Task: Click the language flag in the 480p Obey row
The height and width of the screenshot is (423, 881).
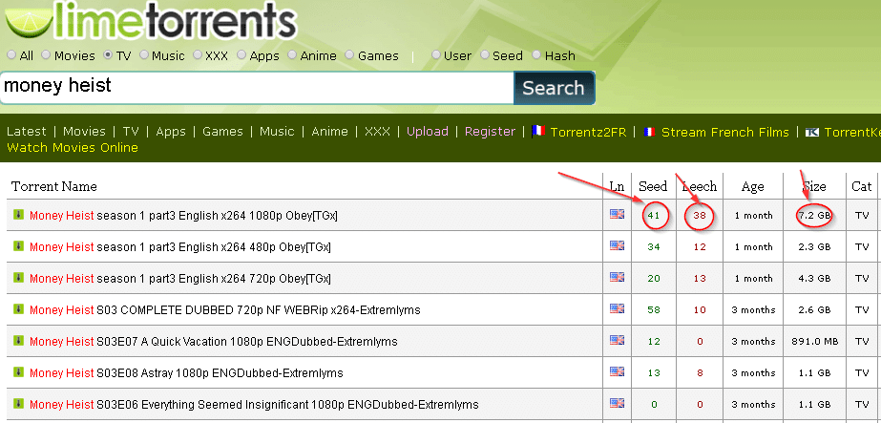Action: pyautogui.click(x=617, y=245)
